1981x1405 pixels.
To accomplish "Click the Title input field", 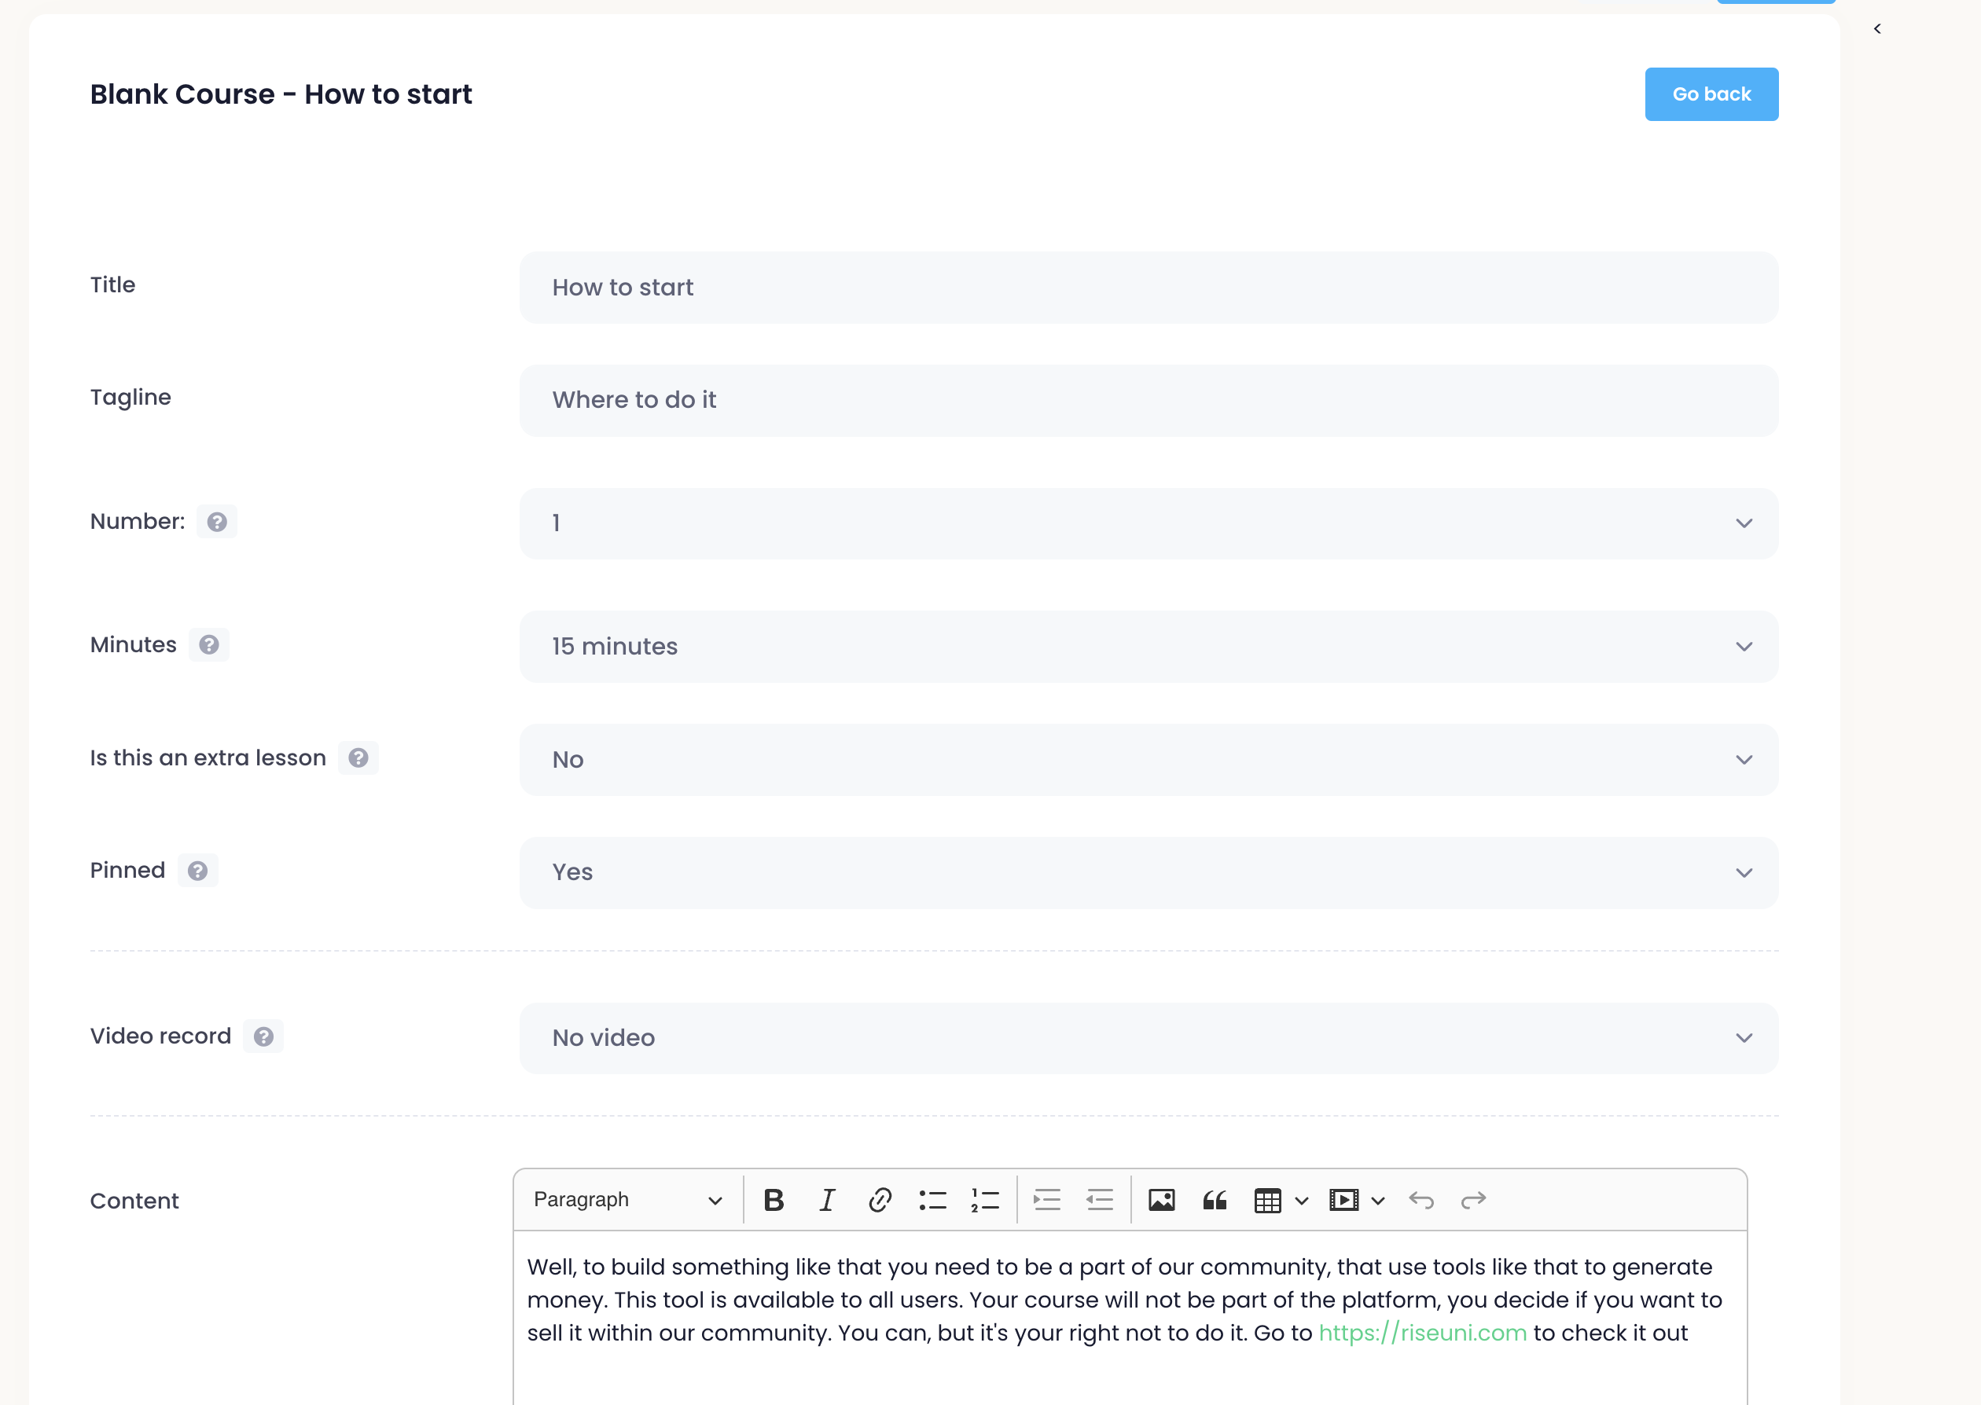I will 1149,288.
